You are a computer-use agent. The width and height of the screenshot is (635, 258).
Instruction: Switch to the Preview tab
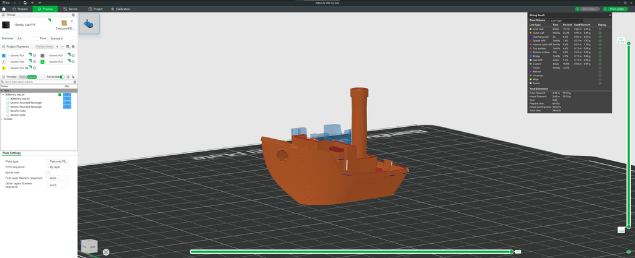(45, 9)
